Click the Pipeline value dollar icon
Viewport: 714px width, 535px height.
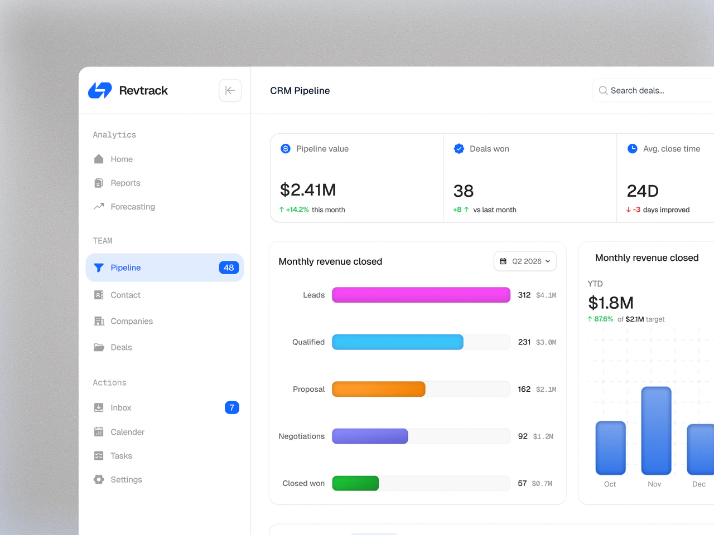(x=286, y=149)
